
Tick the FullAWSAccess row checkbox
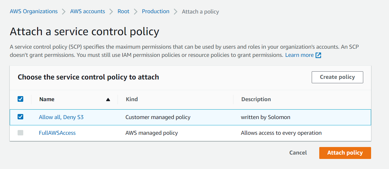click(20, 133)
